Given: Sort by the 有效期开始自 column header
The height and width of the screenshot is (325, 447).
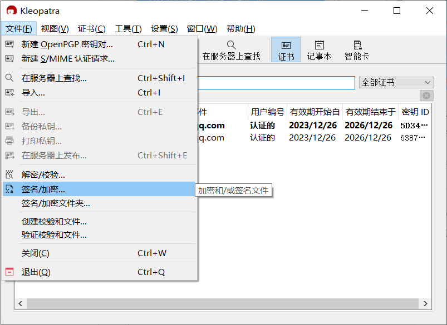Looking at the screenshot, I should (315, 112).
